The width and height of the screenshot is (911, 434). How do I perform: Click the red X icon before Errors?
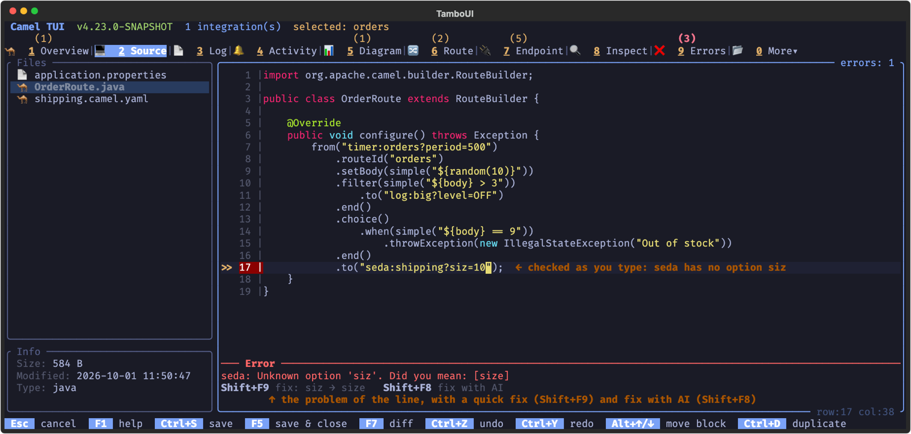660,51
